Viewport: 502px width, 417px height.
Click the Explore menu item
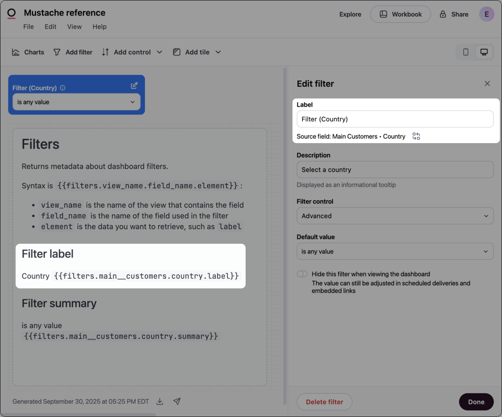[350, 15]
